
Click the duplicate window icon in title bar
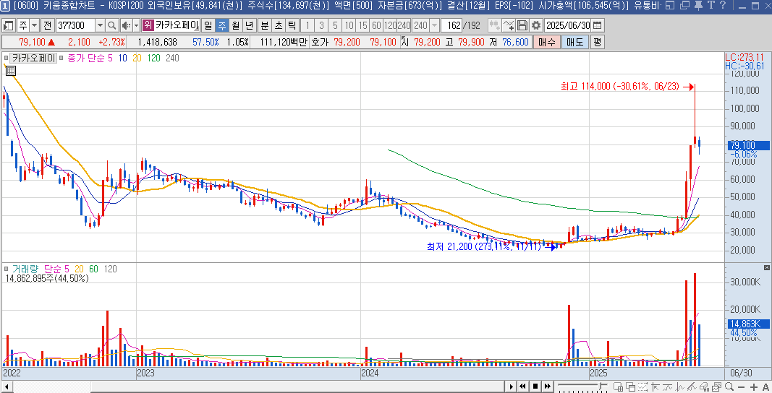(684, 5)
